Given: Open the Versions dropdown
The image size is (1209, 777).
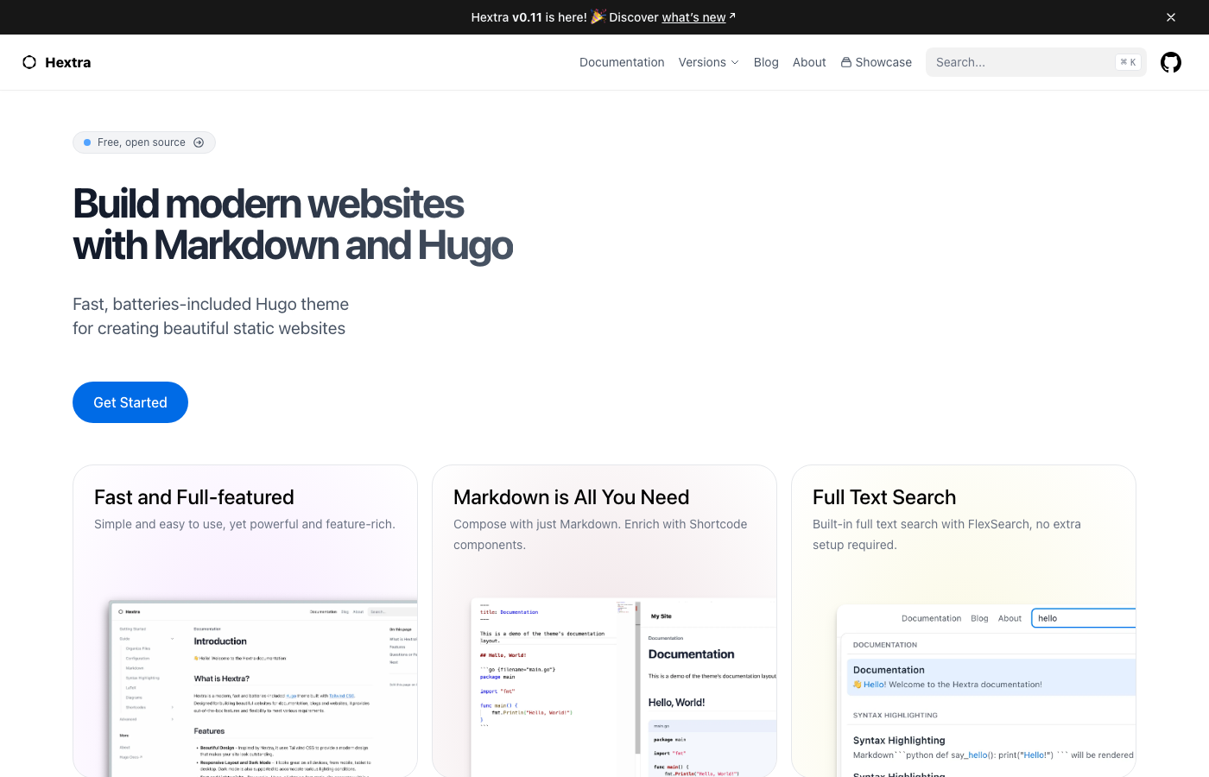Looking at the screenshot, I should [708, 62].
